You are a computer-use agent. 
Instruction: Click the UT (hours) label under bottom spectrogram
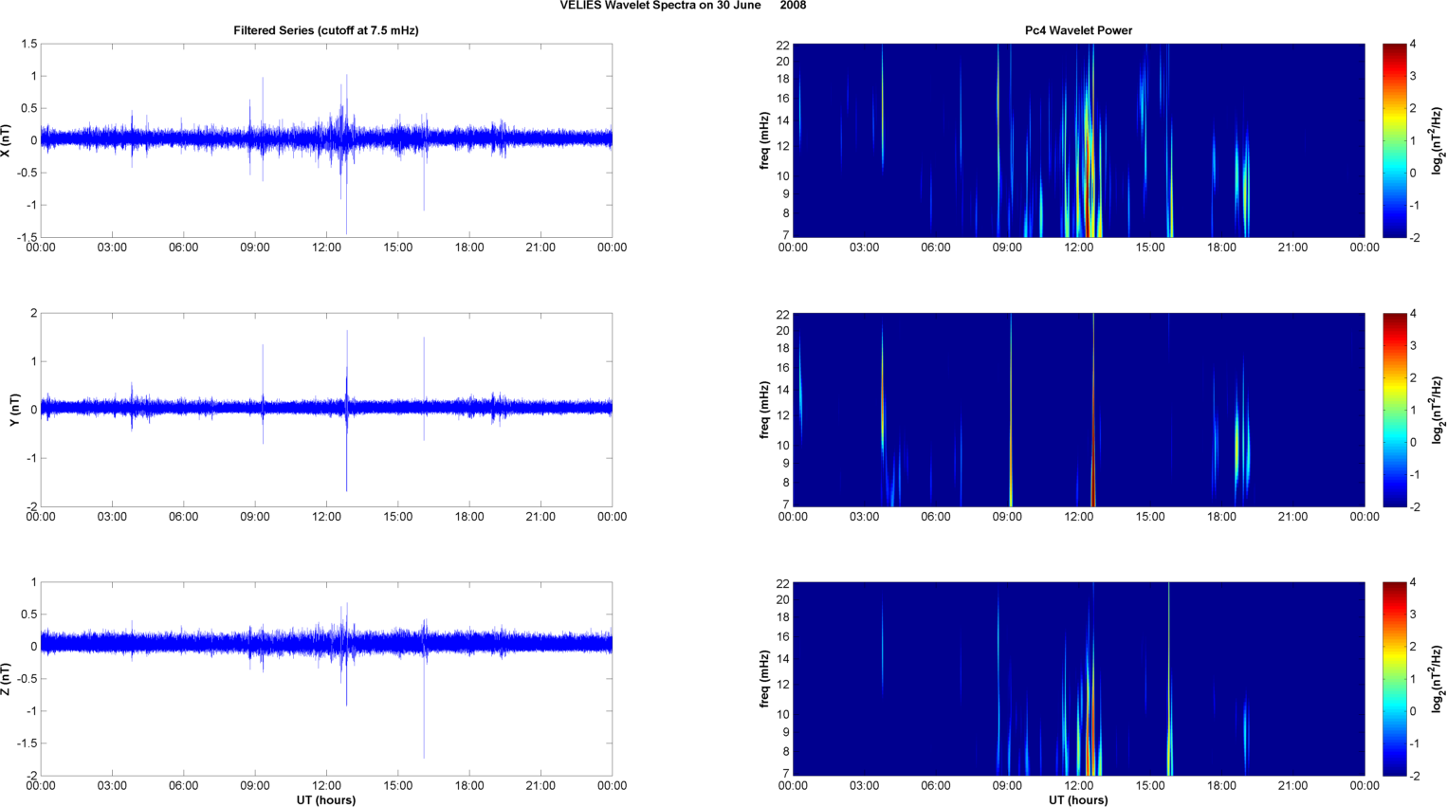click(1078, 800)
